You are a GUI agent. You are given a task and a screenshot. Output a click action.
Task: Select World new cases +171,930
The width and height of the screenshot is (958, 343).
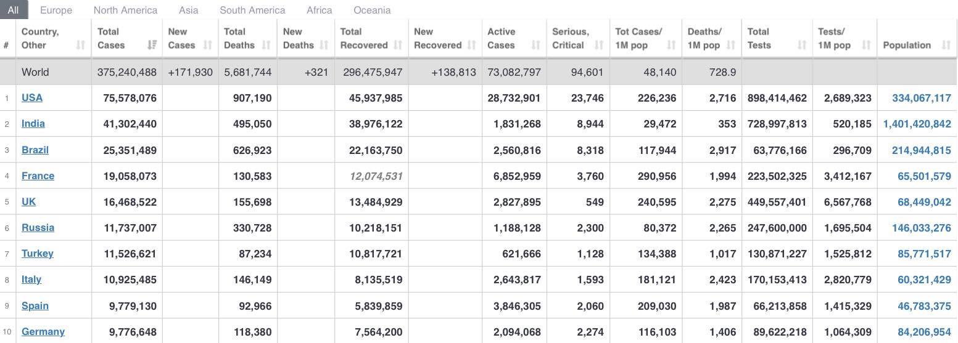[190, 72]
